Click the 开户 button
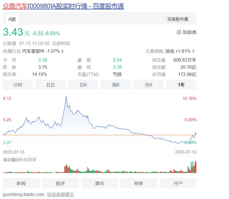 pos(178,183)
